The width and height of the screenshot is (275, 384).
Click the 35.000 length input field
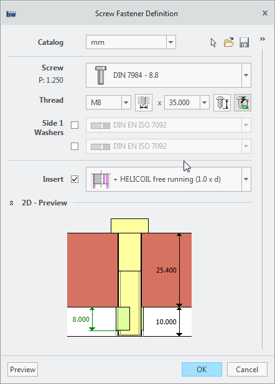point(182,102)
